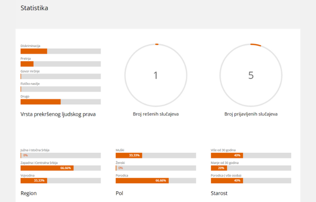Click the Manje od 30 godina 20% bar
The image size is (316, 202).
pyautogui.click(x=251, y=168)
